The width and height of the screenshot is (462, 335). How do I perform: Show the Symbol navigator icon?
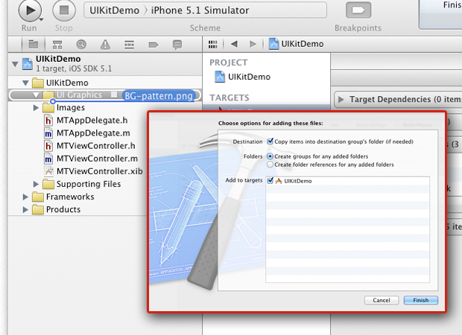pos(57,45)
